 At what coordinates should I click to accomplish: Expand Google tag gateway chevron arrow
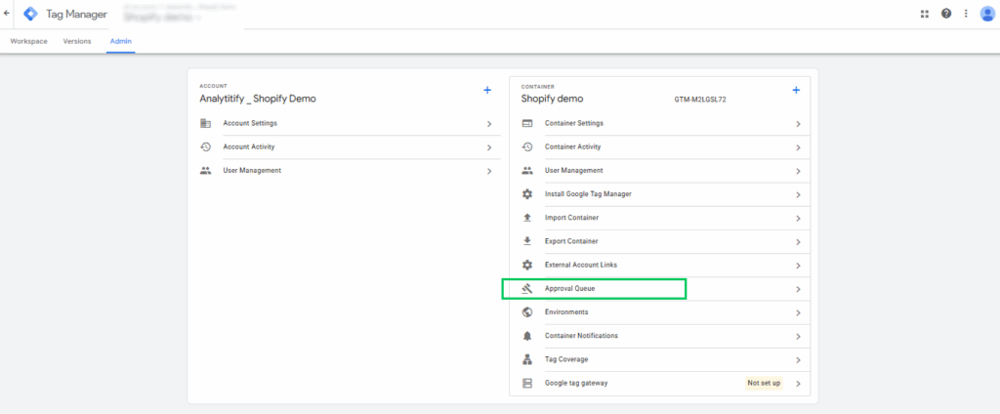(798, 384)
